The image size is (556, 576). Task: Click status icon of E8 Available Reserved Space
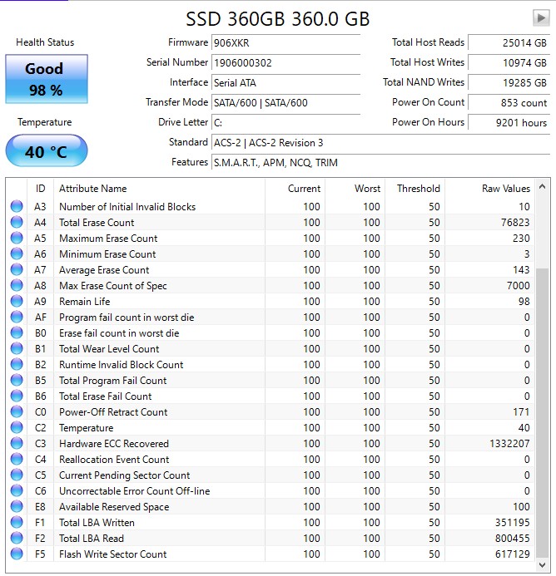17,506
